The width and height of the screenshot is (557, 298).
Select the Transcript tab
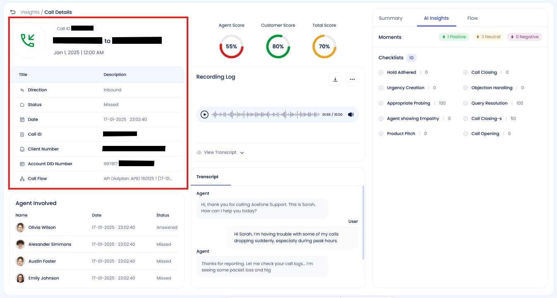point(207,177)
